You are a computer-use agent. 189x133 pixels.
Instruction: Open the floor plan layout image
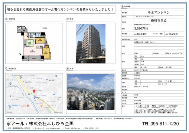click(x=34, y=44)
